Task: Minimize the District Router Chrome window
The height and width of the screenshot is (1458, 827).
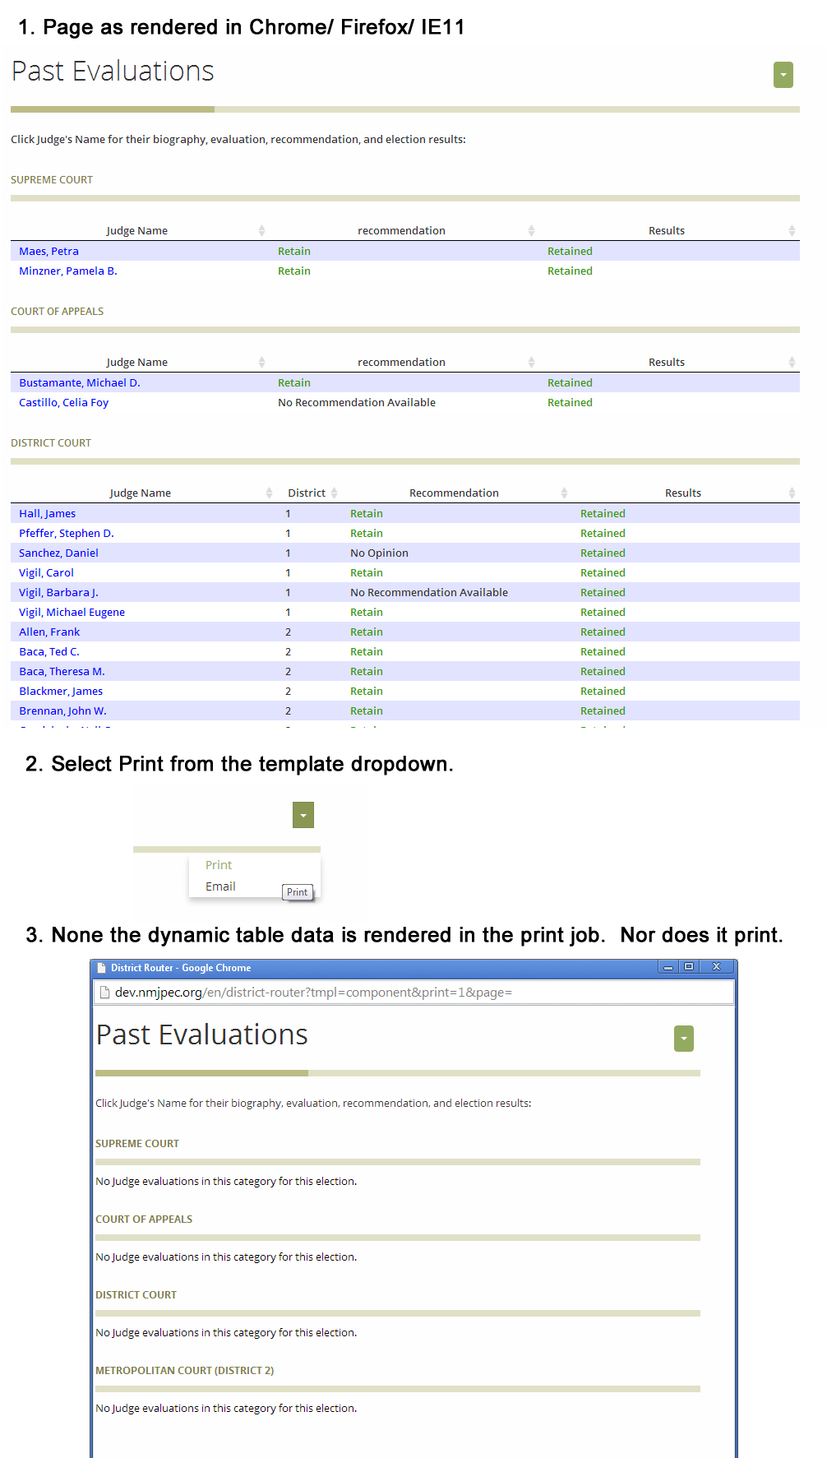Action: (668, 967)
